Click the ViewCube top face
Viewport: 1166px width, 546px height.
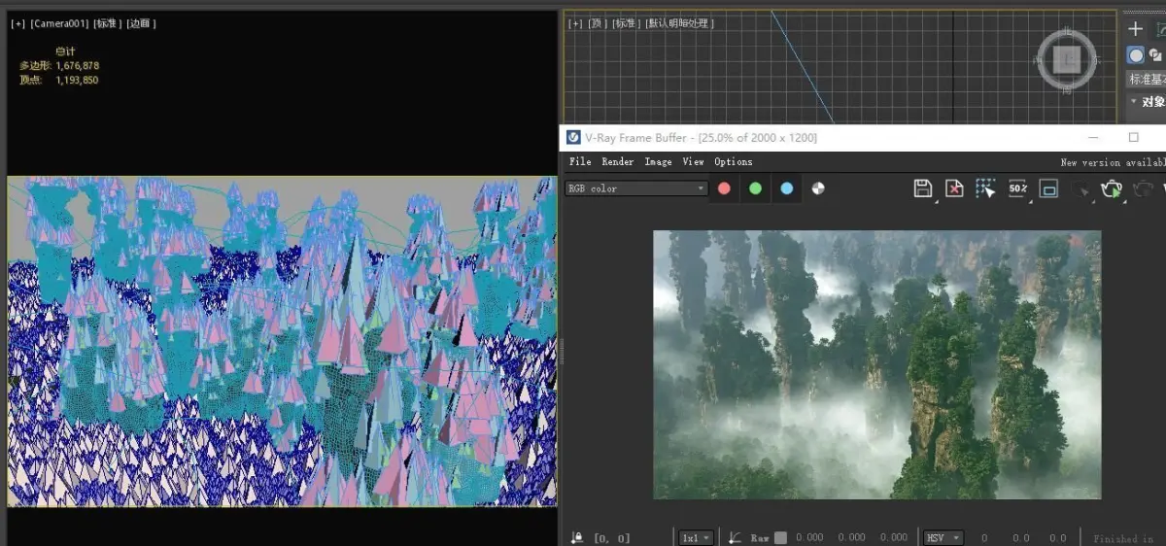point(1067,59)
